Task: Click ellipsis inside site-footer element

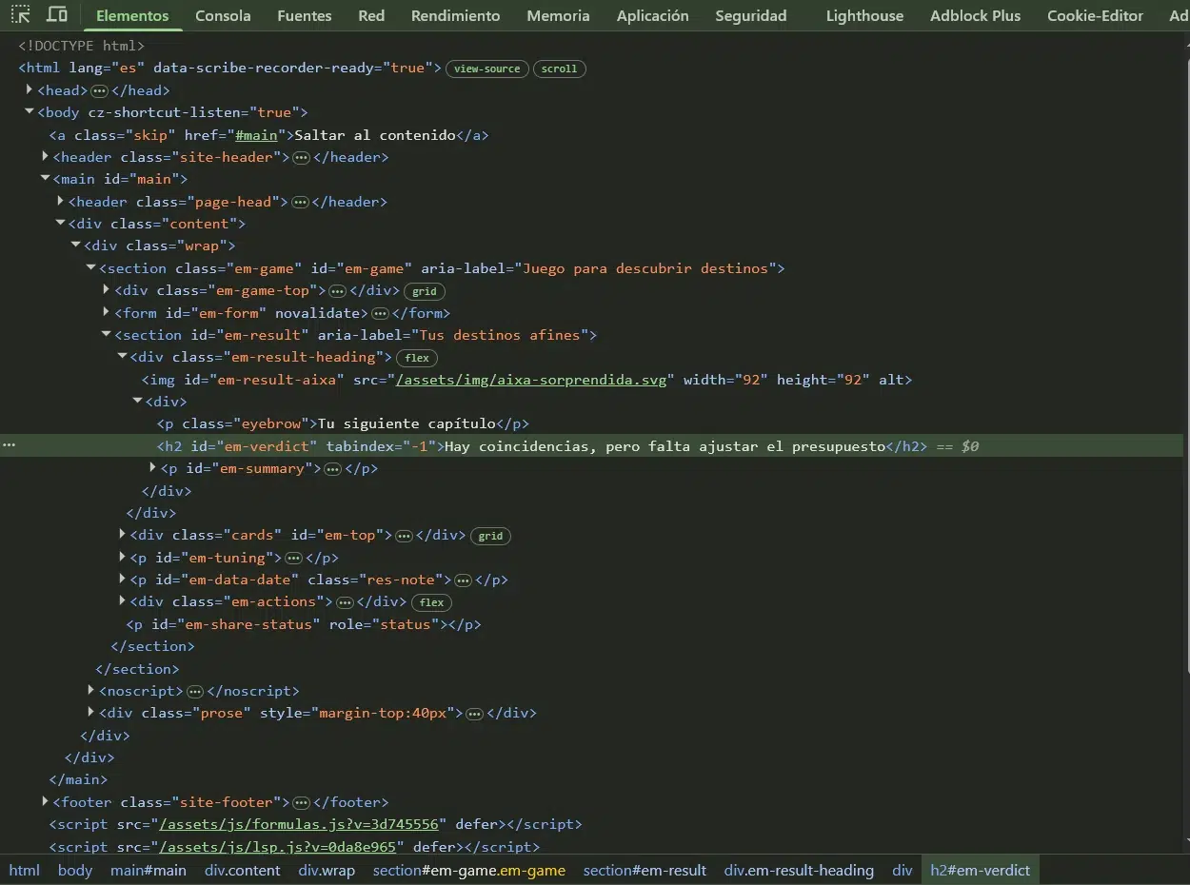Action: point(301,803)
